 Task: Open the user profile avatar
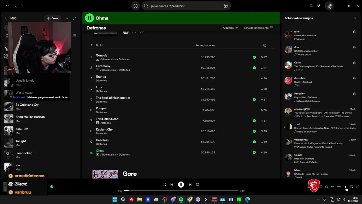tap(329, 6)
